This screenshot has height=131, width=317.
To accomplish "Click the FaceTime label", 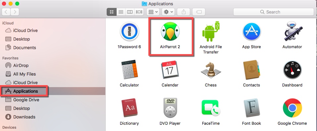I will 211,123.
